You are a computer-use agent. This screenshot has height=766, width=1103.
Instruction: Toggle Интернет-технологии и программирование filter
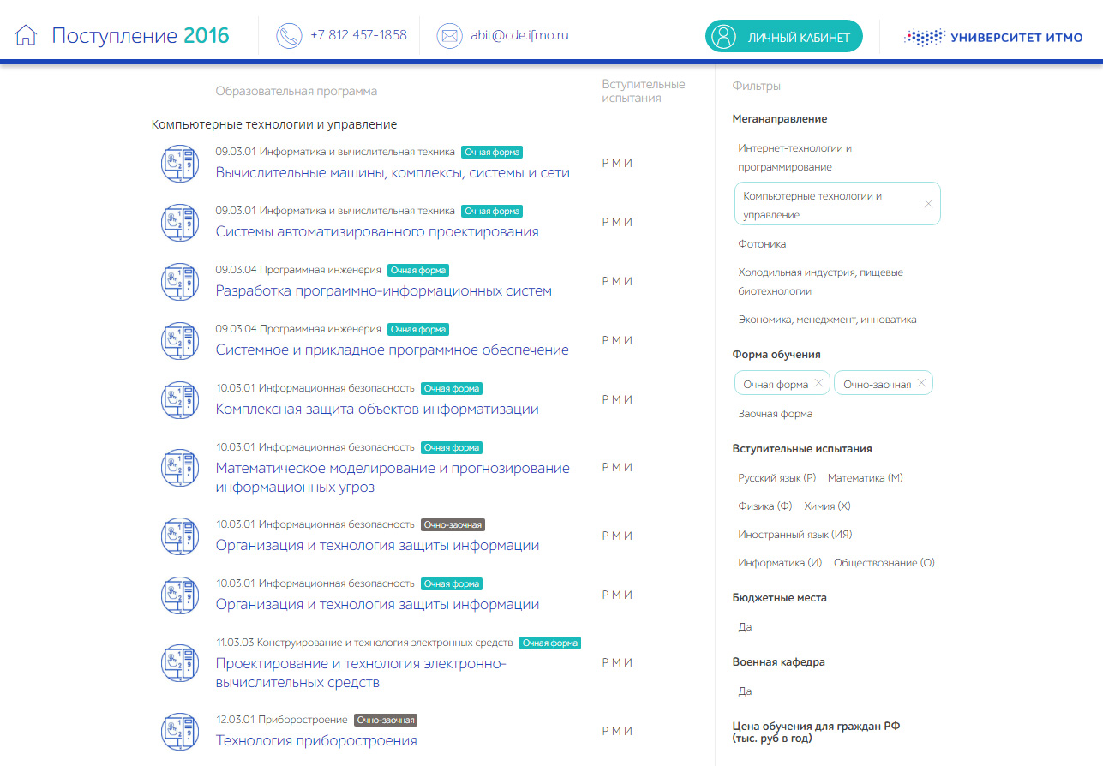(x=795, y=158)
